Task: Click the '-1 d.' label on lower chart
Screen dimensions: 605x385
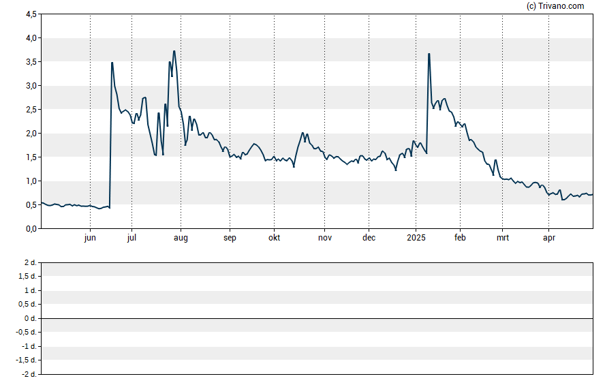Action: coord(29,346)
